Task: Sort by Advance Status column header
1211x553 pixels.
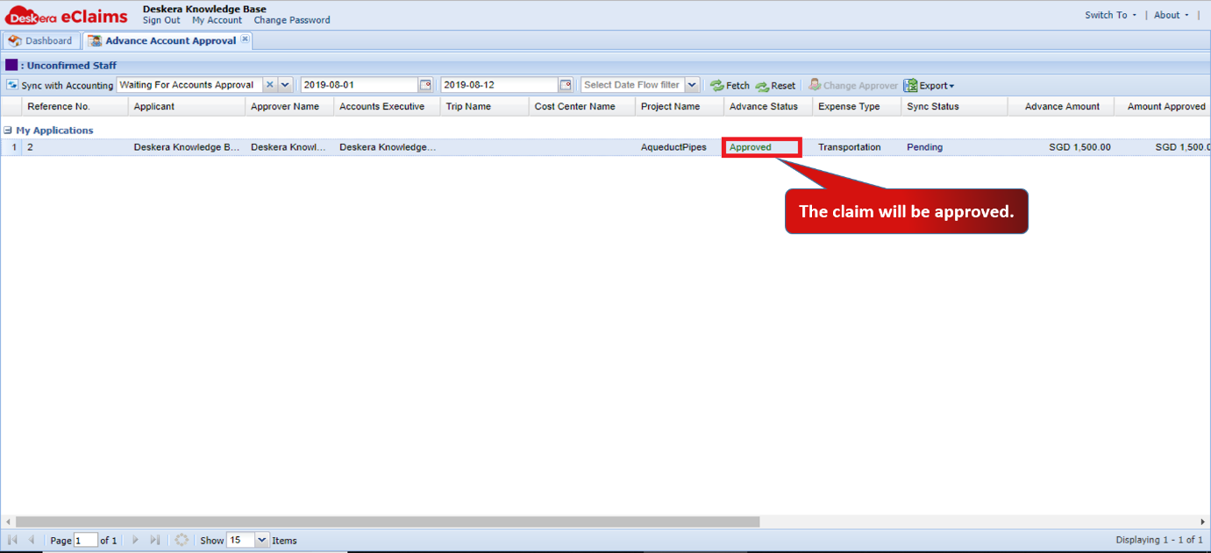Action: [768, 106]
